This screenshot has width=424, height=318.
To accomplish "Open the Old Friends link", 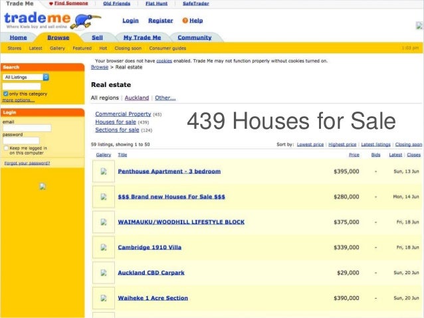I will 116,3.
